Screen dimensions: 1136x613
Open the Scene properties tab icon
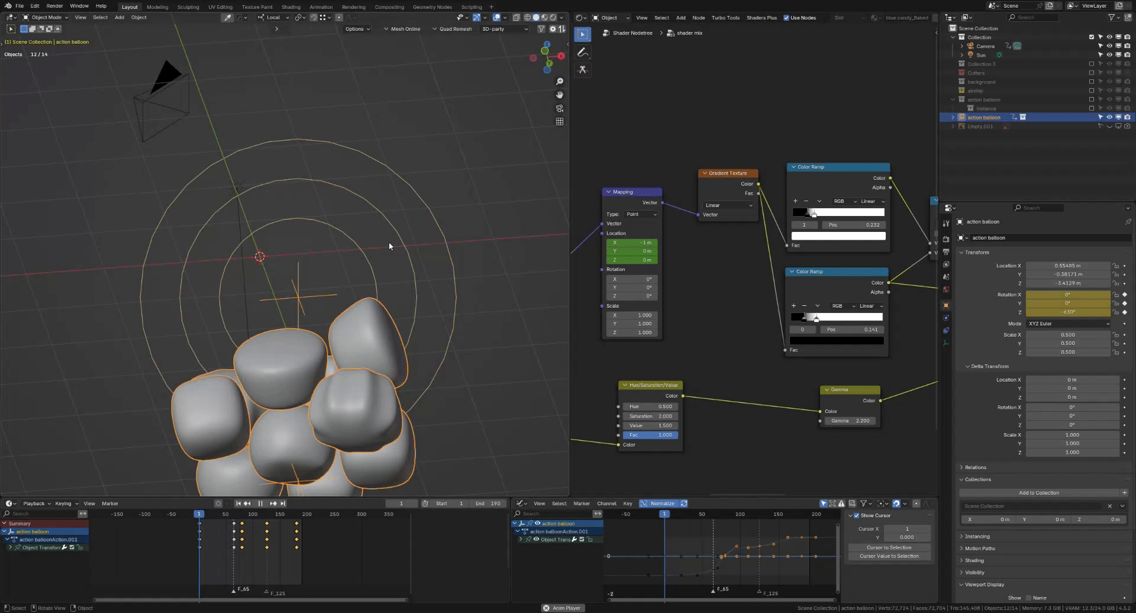946,277
